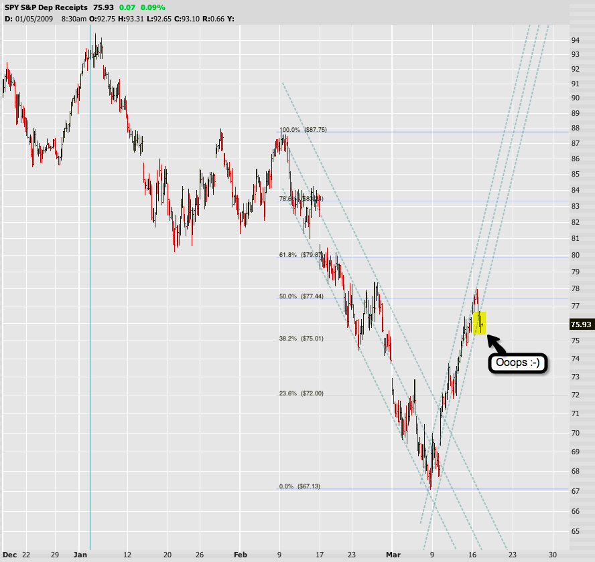Click the 100.0% ($87.75) Fibonacci label
This screenshot has width=595, height=562.
303,130
